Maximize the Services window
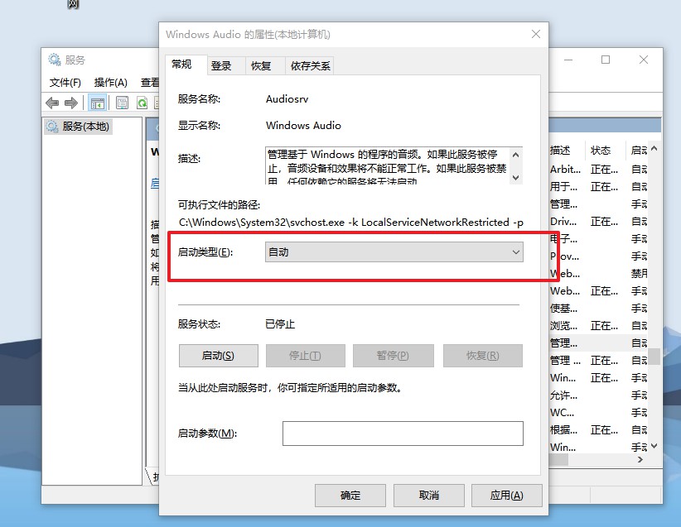Image resolution: width=681 pixels, height=527 pixels. pyautogui.click(x=606, y=60)
